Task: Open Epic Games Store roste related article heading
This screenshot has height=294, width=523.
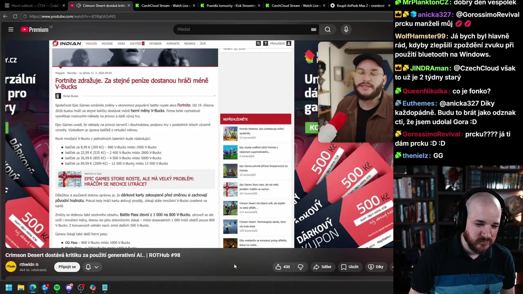Action: click(x=139, y=181)
